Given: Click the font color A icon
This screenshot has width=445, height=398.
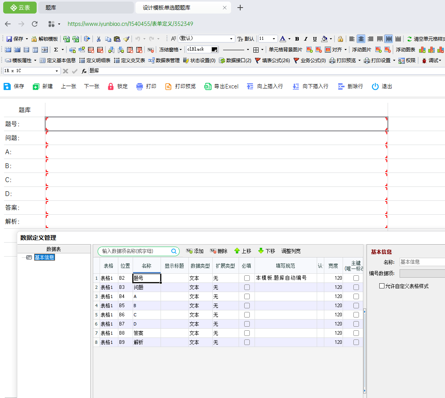Looking at the screenshot, I should pos(283,39).
